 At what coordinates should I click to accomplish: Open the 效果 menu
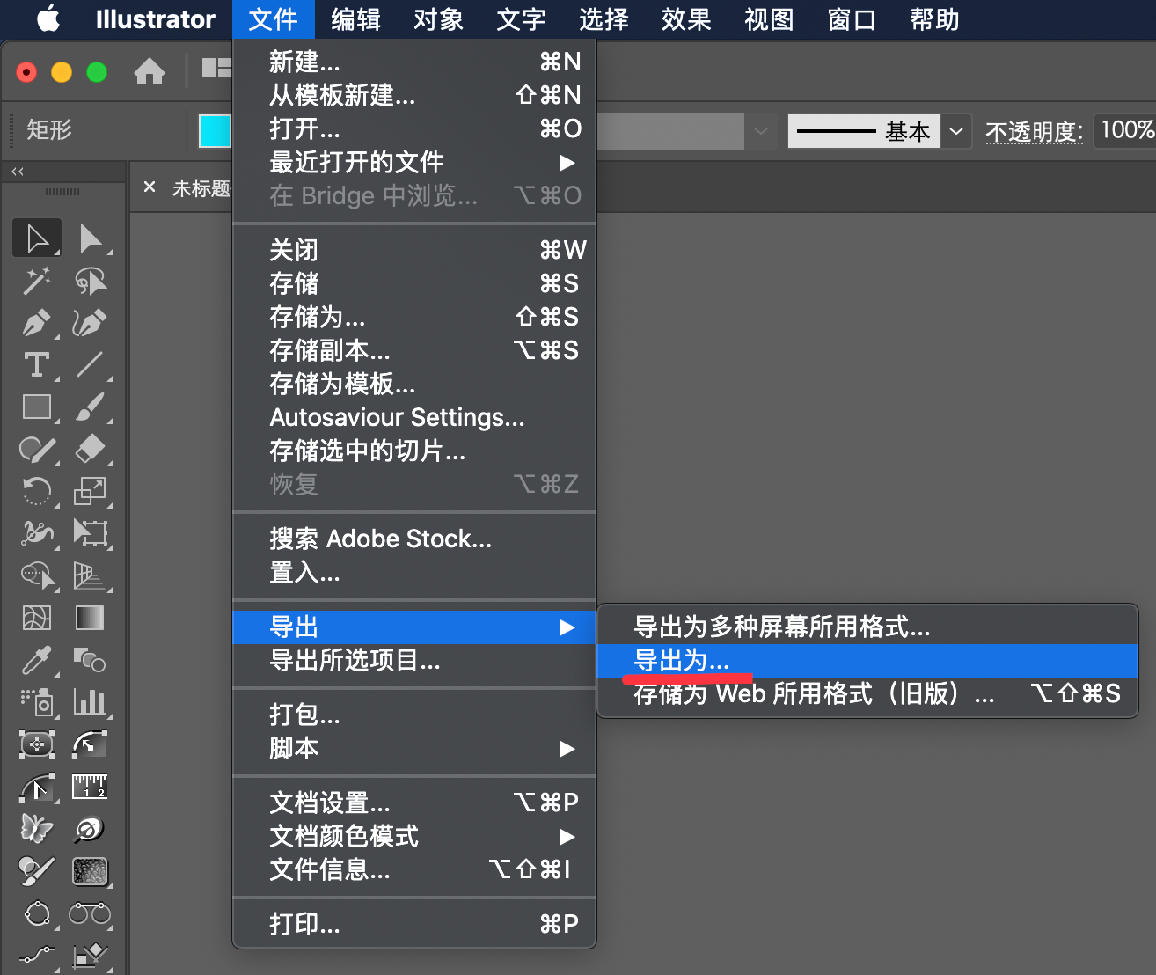(x=686, y=19)
